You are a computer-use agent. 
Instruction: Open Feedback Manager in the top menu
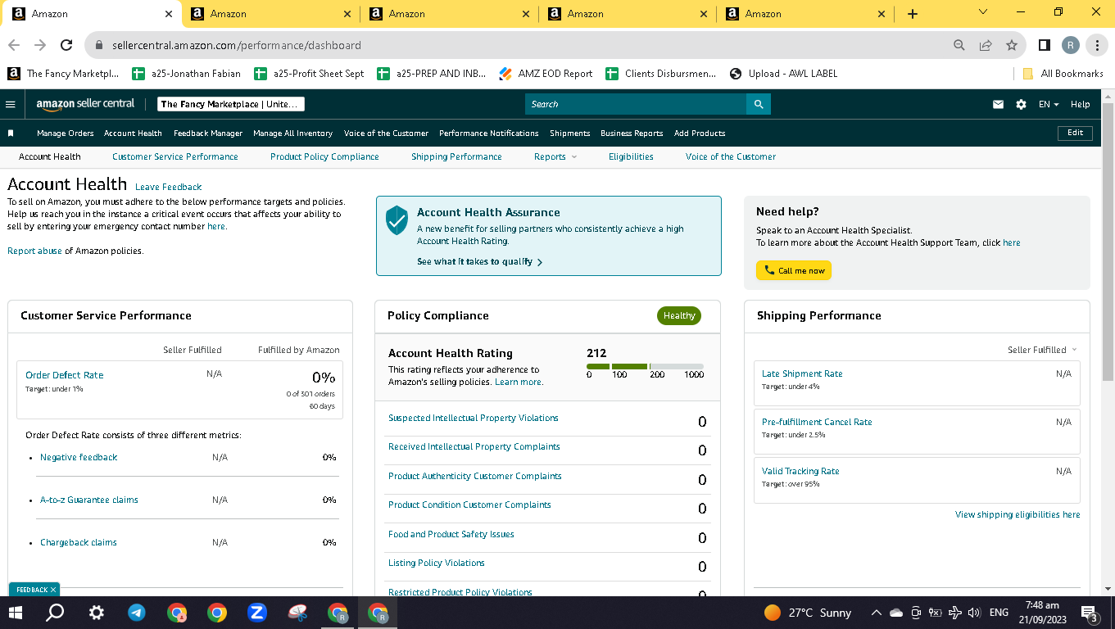click(x=208, y=133)
